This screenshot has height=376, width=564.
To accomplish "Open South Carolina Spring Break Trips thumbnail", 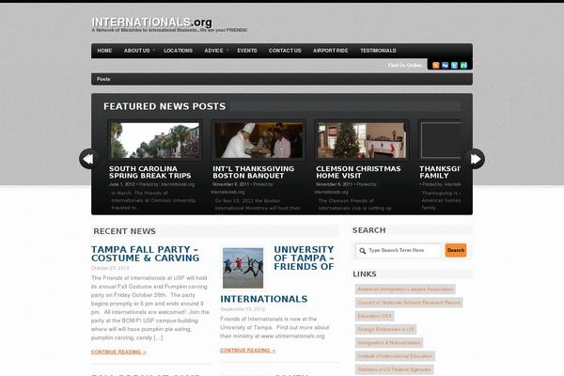I will pyautogui.click(x=155, y=140).
